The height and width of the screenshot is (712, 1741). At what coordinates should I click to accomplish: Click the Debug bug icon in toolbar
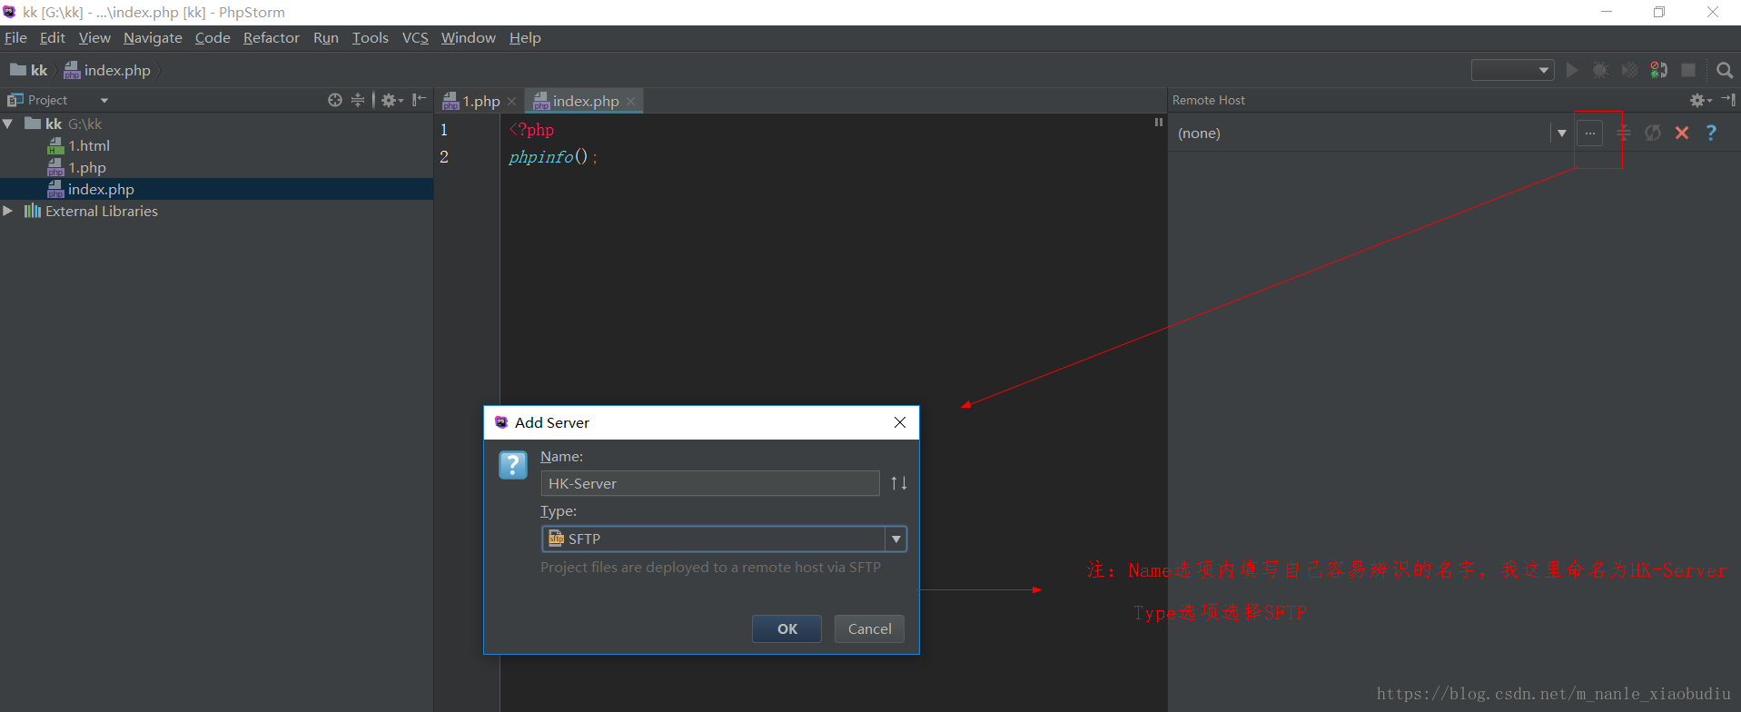pyautogui.click(x=1601, y=70)
